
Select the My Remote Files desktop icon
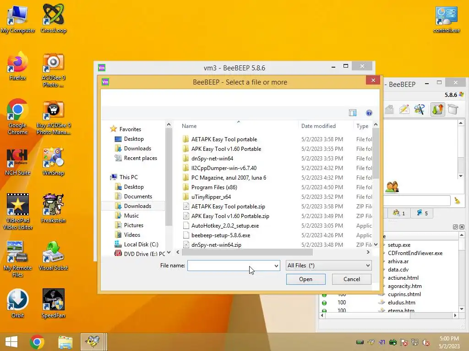(18, 259)
